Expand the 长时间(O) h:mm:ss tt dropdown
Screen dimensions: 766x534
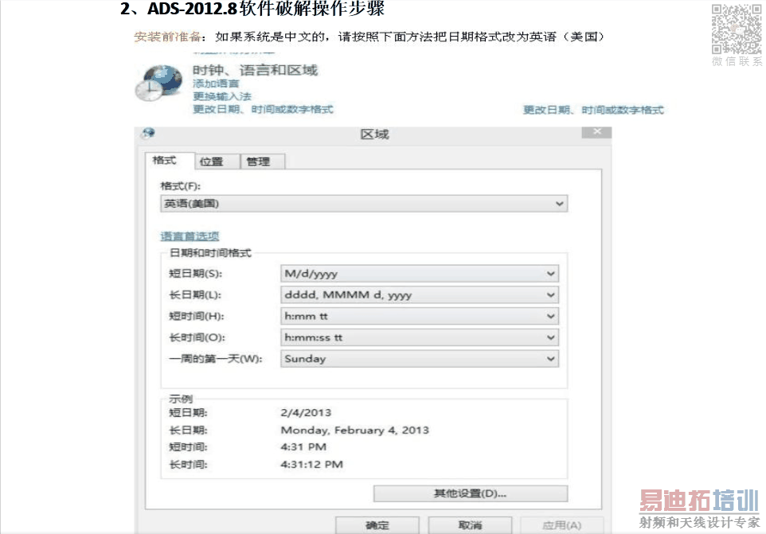click(420, 337)
